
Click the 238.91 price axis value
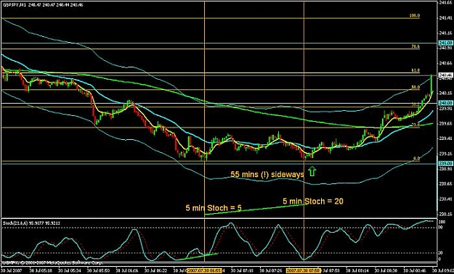point(445,168)
